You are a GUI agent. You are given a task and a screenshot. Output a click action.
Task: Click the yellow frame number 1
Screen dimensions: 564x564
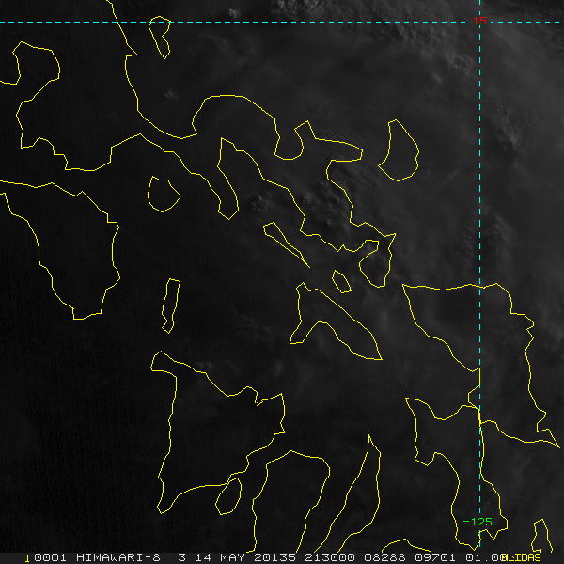(x=27, y=558)
